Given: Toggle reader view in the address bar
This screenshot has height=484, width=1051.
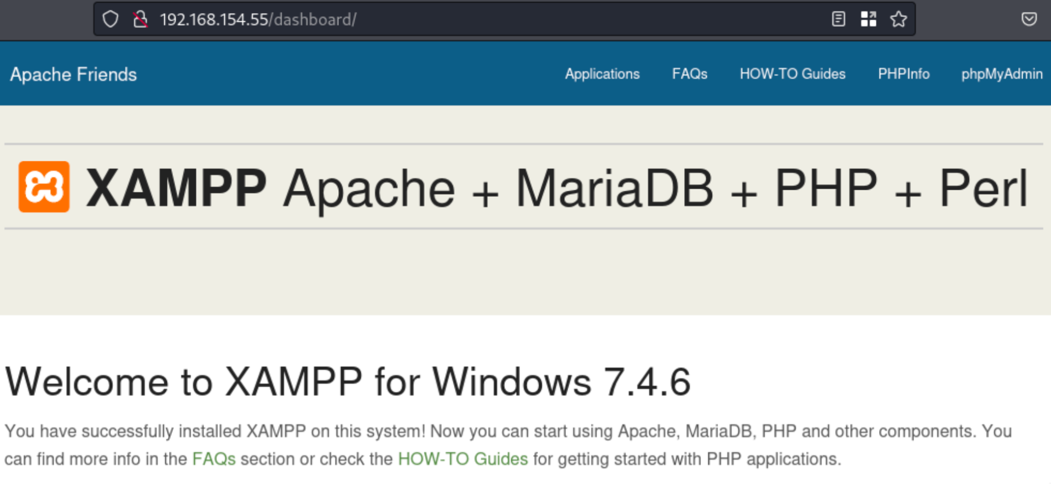Looking at the screenshot, I should click(x=838, y=20).
